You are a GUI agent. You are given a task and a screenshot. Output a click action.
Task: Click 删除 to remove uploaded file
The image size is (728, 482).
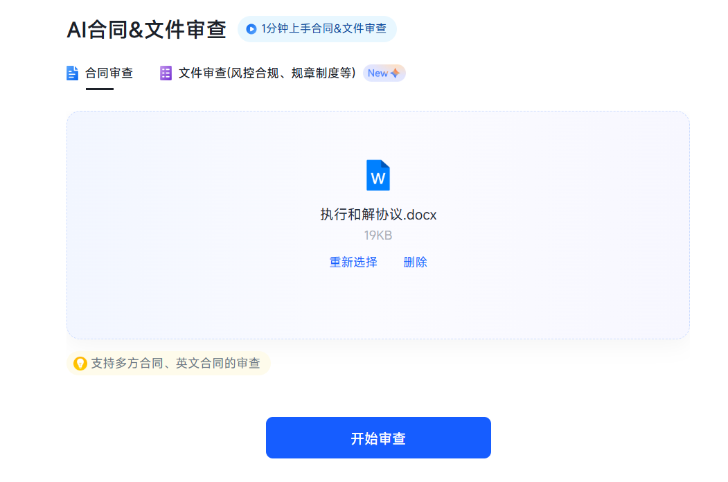coord(415,262)
